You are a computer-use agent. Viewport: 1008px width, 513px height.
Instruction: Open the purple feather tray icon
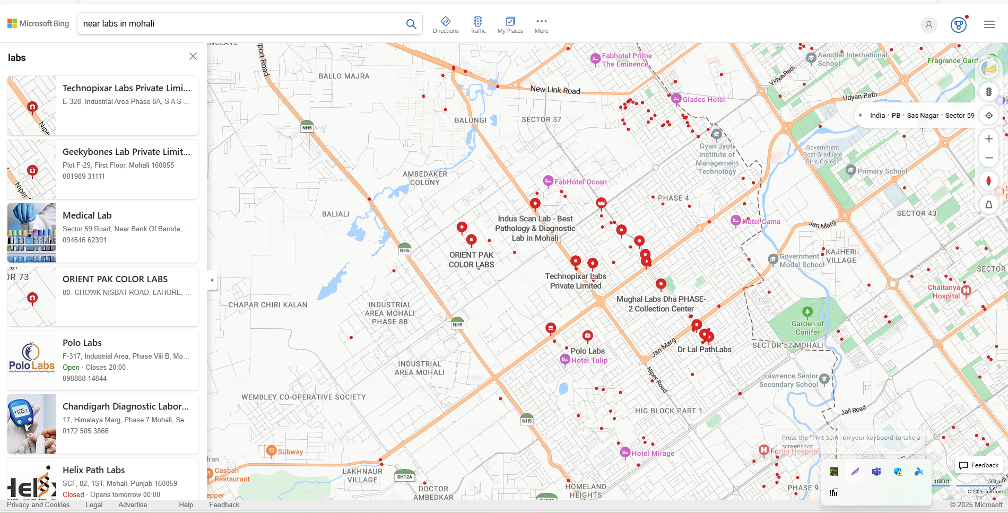point(855,472)
